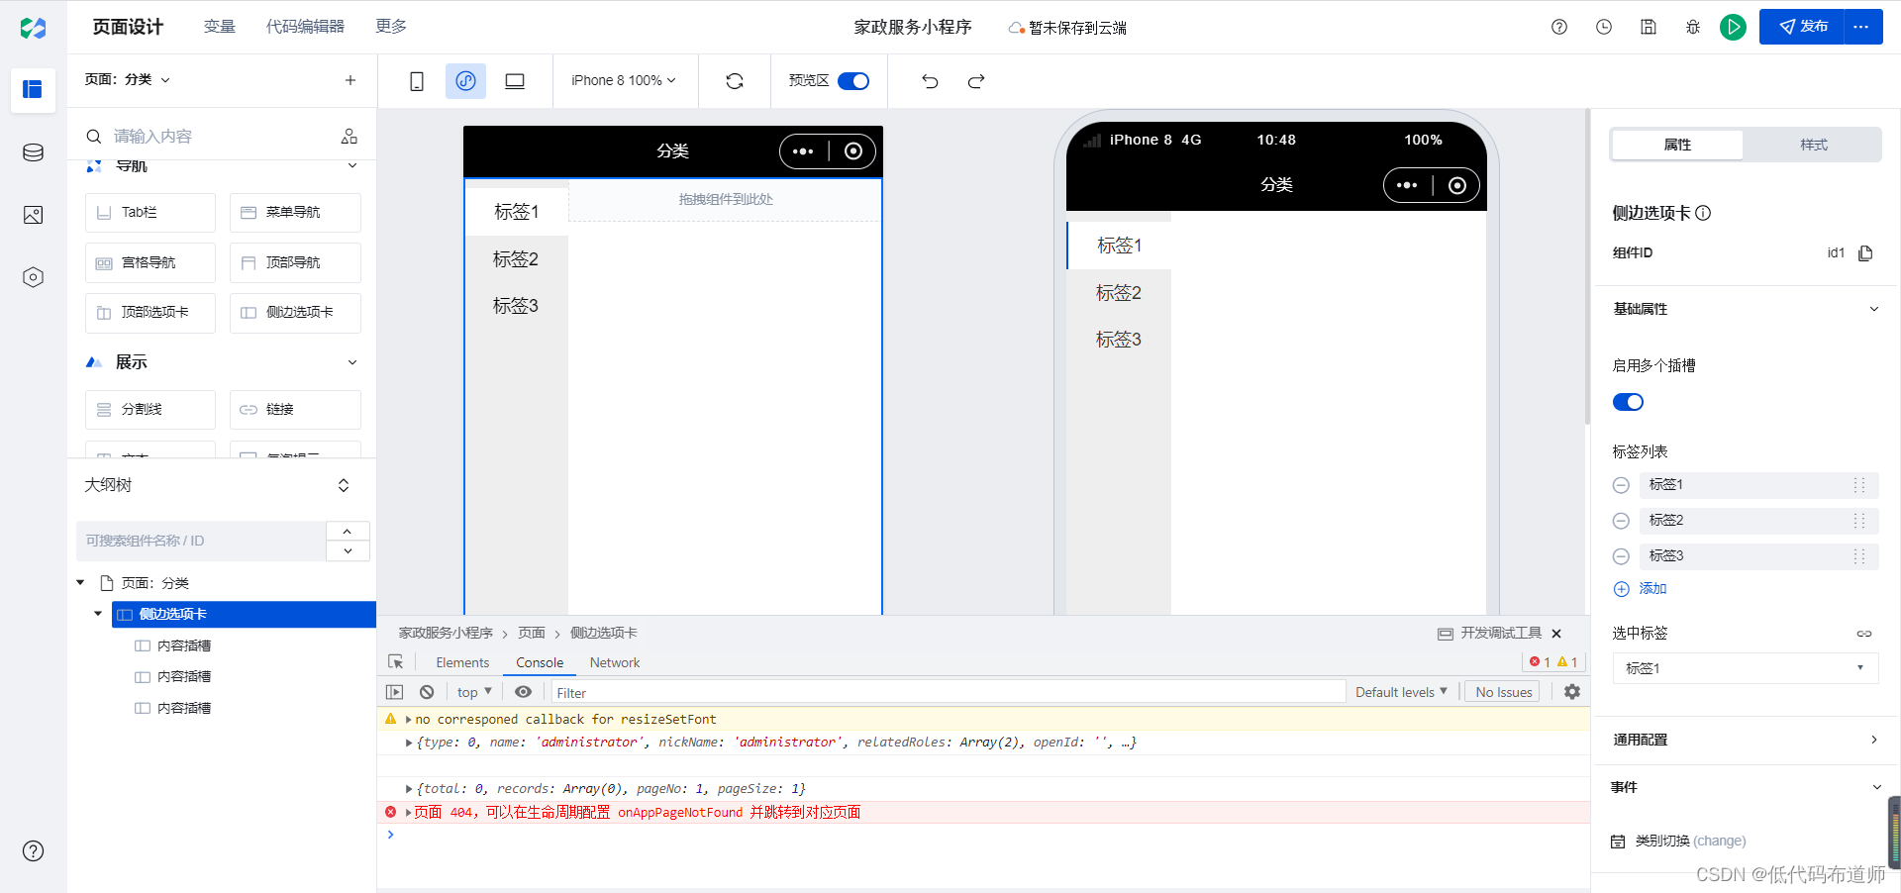Run preview with green play button
The width and height of the screenshot is (1901, 893).
pos(1733,27)
